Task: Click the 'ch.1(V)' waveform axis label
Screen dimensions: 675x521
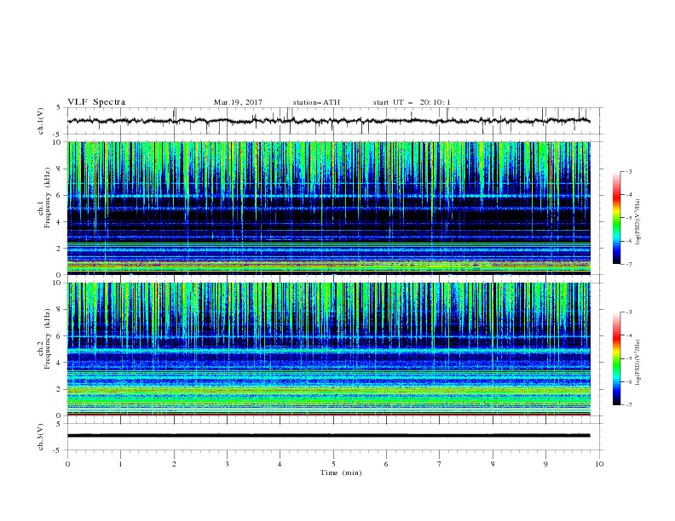Action: pos(41,121)
